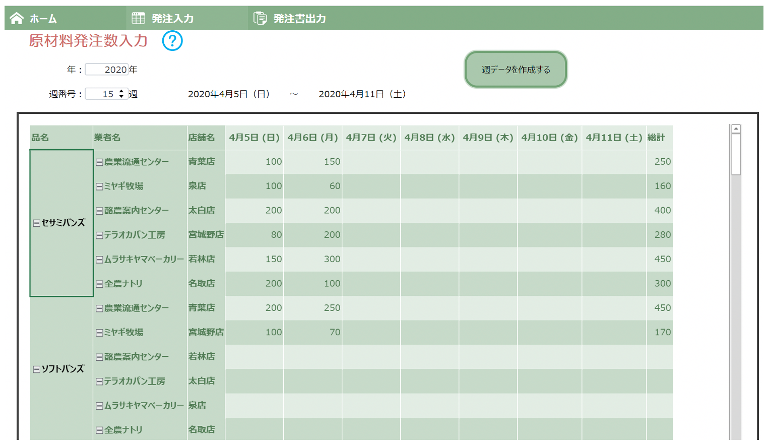Click the vertical scrollbar thumb of the table
768x444 pixels.
(x=736, y=154)
